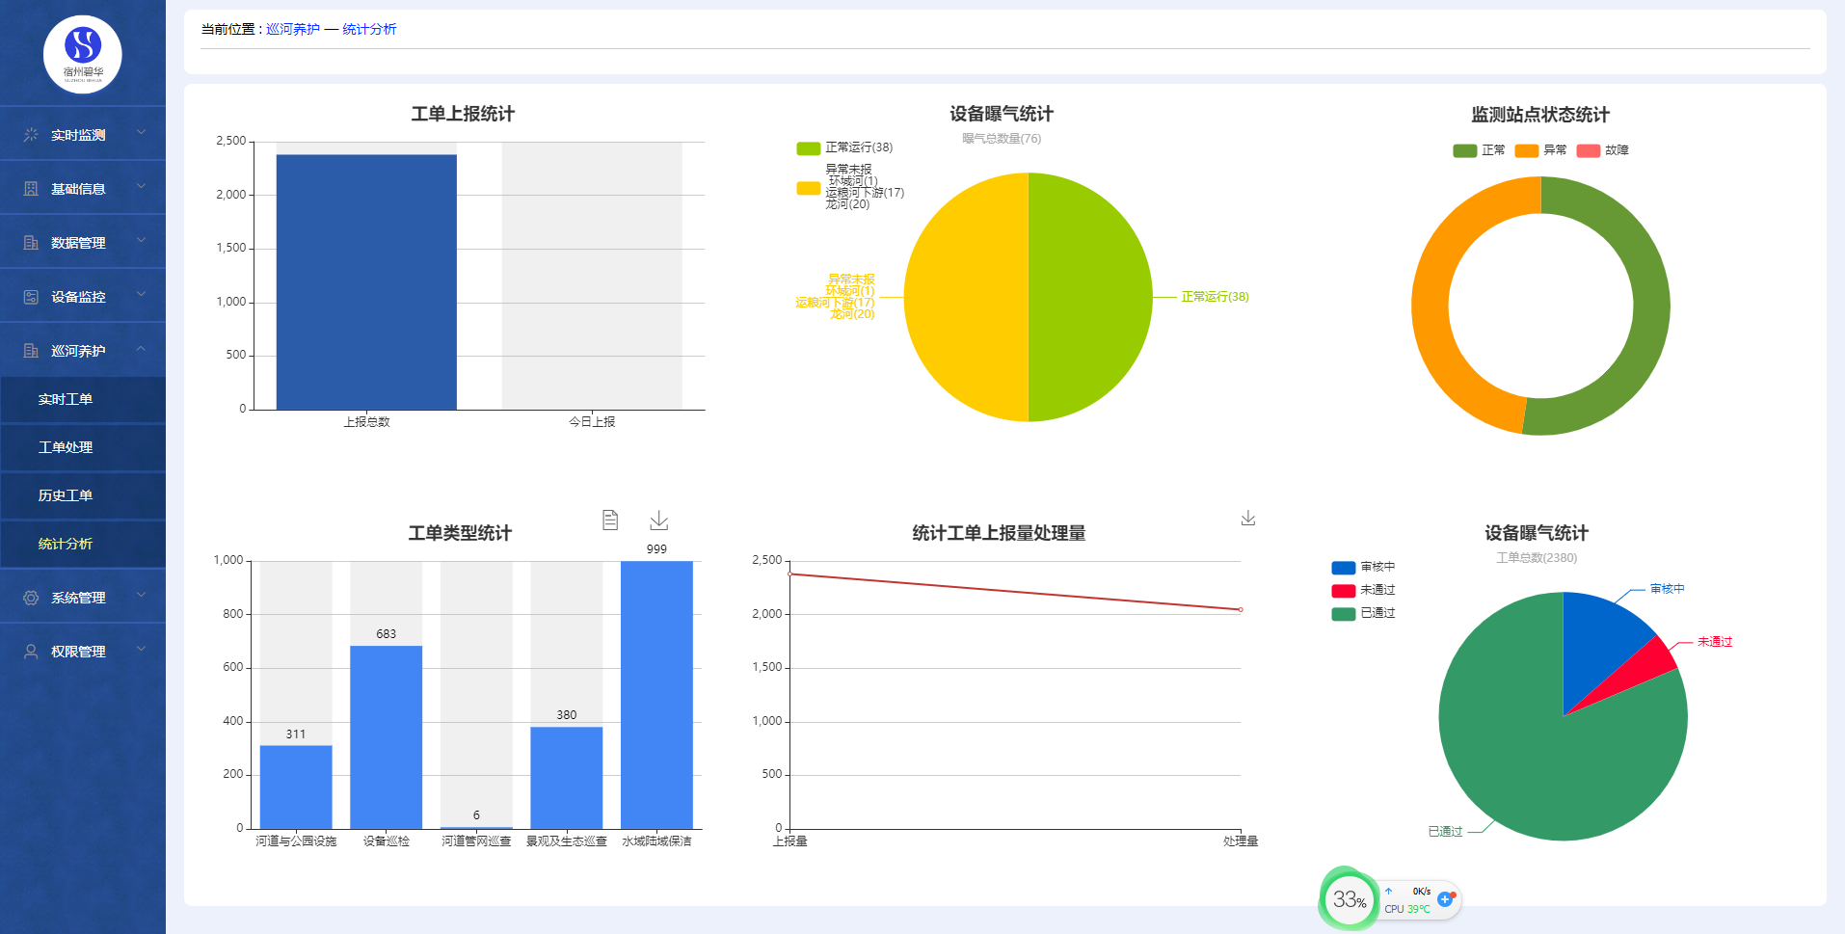The image size is (1845, 934).
Task: Click the 统计分析 breadcrumb link
Action: (x=369, y=29)
